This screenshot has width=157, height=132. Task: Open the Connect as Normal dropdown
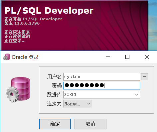(x=78, y=104)
